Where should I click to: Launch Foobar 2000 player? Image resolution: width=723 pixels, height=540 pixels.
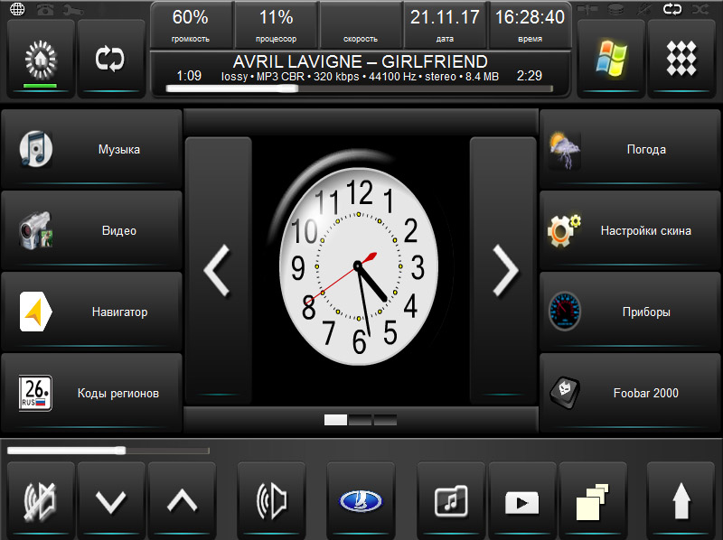[630, 394]
